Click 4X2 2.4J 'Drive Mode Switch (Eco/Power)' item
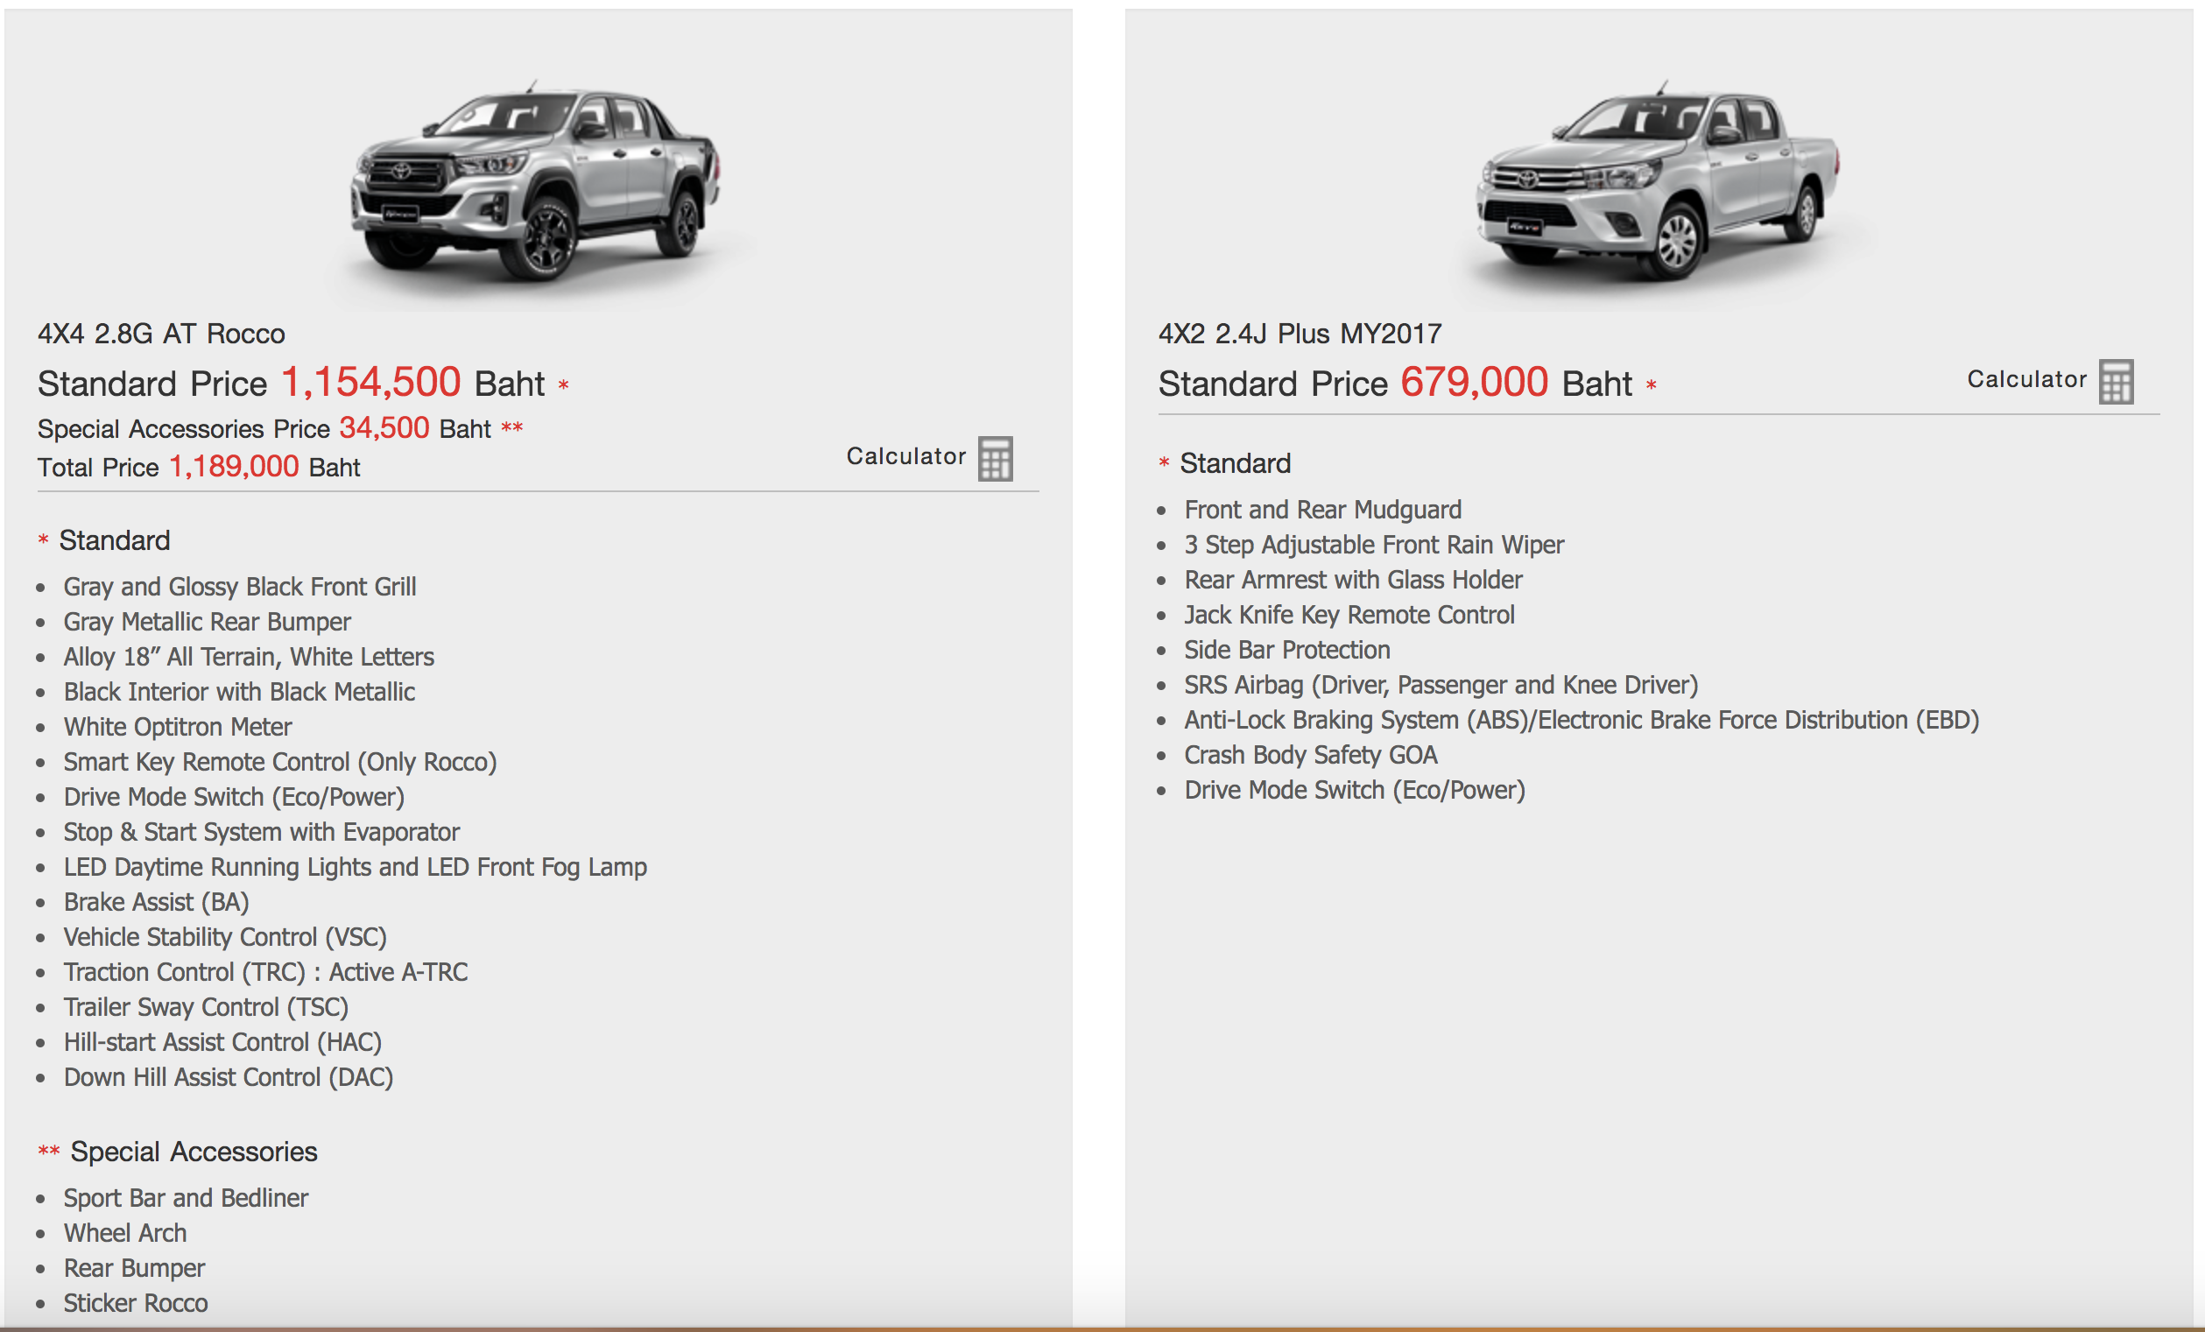This screenshot has width=2205, height=1332. 1355,790
